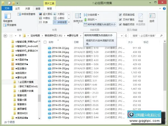Click the file list vertical scrollbar
The width and height of the screenshot is (168, 126).
[165, 67]
